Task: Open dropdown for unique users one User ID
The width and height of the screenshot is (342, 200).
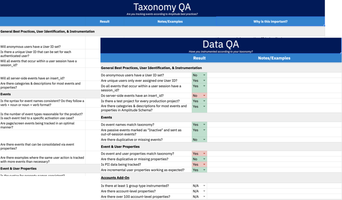Action: (204, 80)
